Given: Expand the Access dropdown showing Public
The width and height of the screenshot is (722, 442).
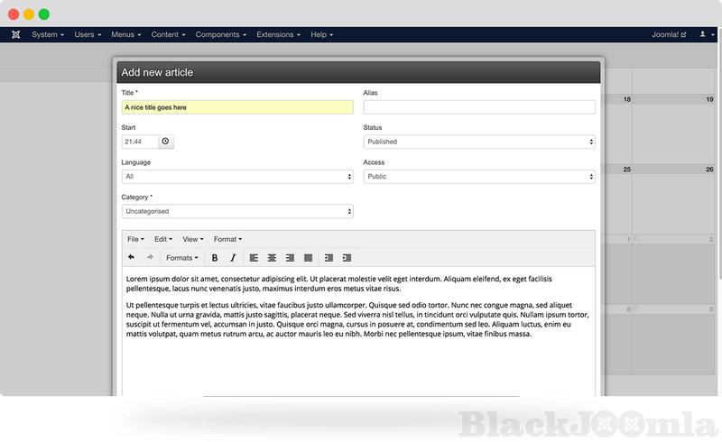Looking at the screenshot, I should pos(478,177).
